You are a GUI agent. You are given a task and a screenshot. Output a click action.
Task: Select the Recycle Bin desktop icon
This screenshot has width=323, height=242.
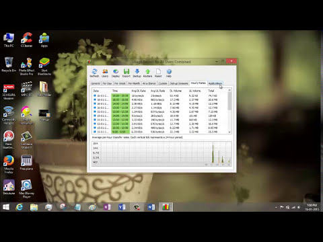(9, 65)
